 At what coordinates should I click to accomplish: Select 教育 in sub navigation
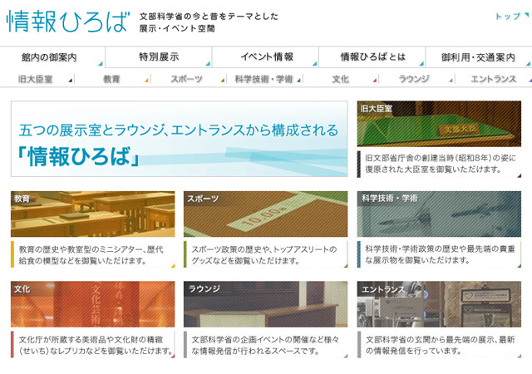tap(111, 79)
